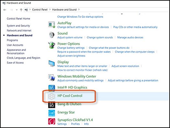
Task: Open the Intel HD Graphics heading link
Action: pyautogui.click(x=72, y=87)
